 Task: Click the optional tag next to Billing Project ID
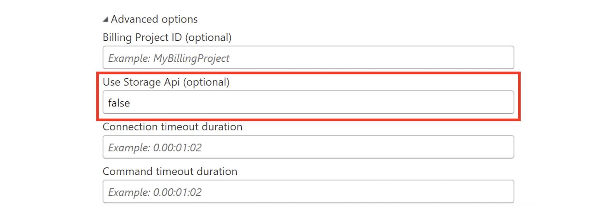pyautogui.click(x=209, y=37)
